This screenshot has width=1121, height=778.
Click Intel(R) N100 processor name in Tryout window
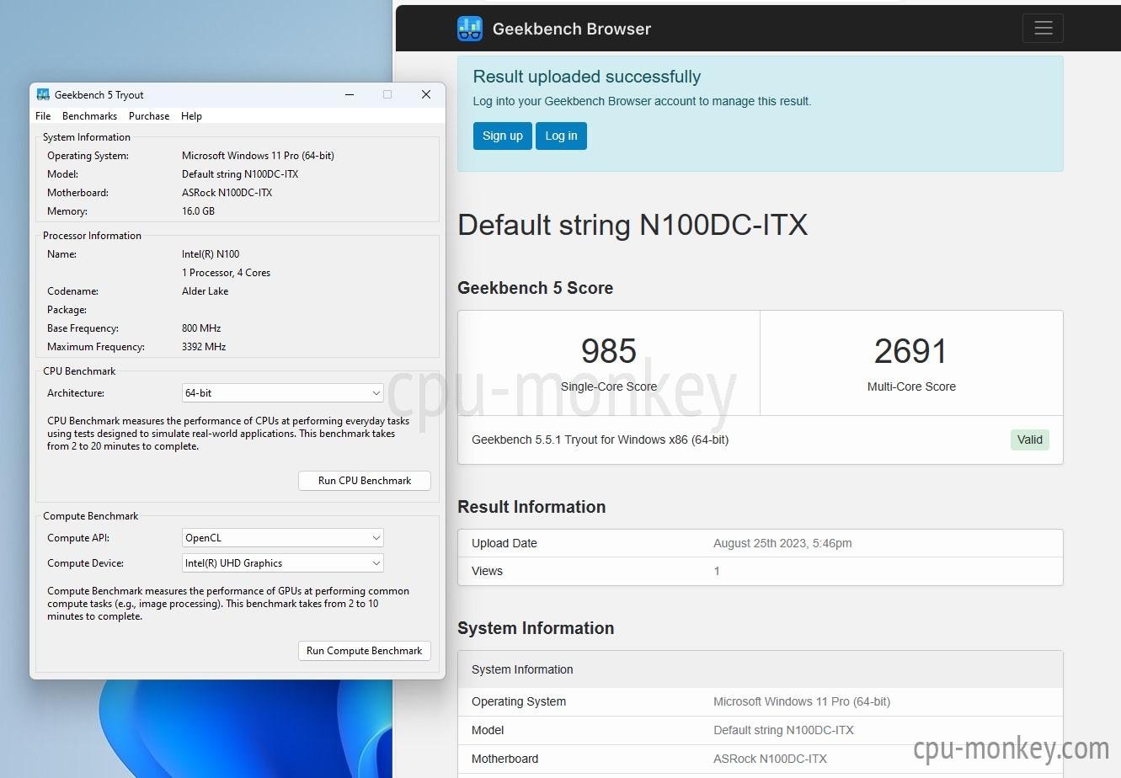[x=211, y=254]
